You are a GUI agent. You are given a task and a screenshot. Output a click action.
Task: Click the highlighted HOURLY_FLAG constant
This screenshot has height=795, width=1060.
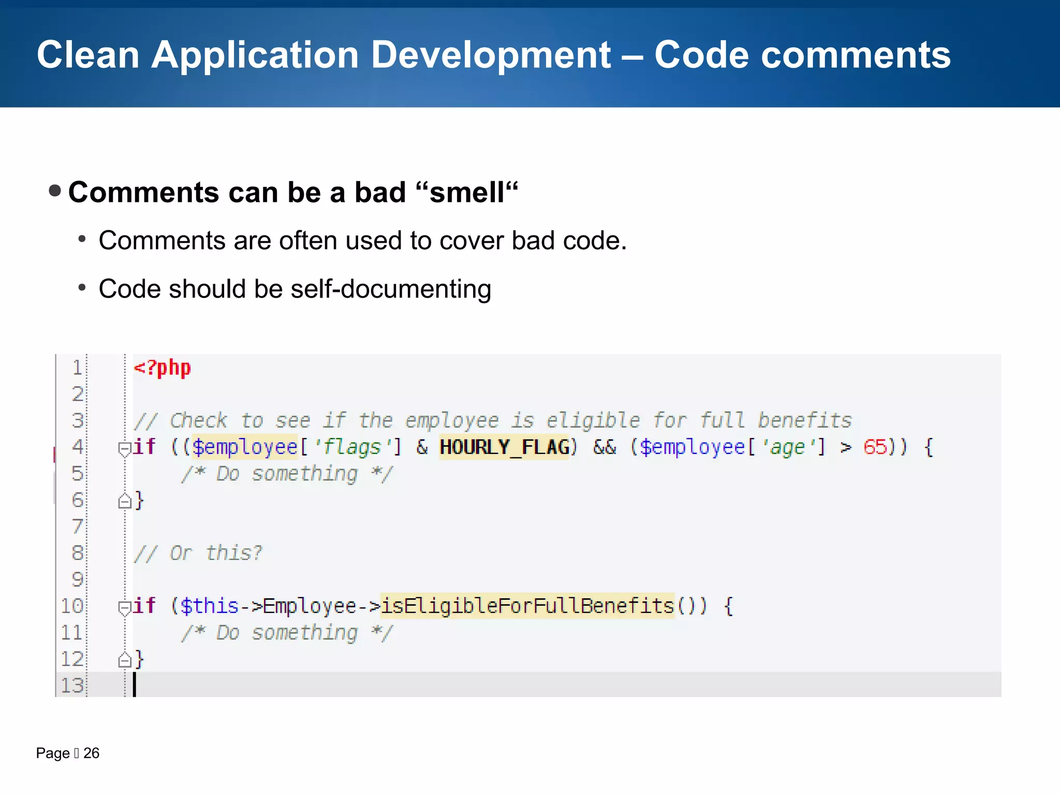505,447
